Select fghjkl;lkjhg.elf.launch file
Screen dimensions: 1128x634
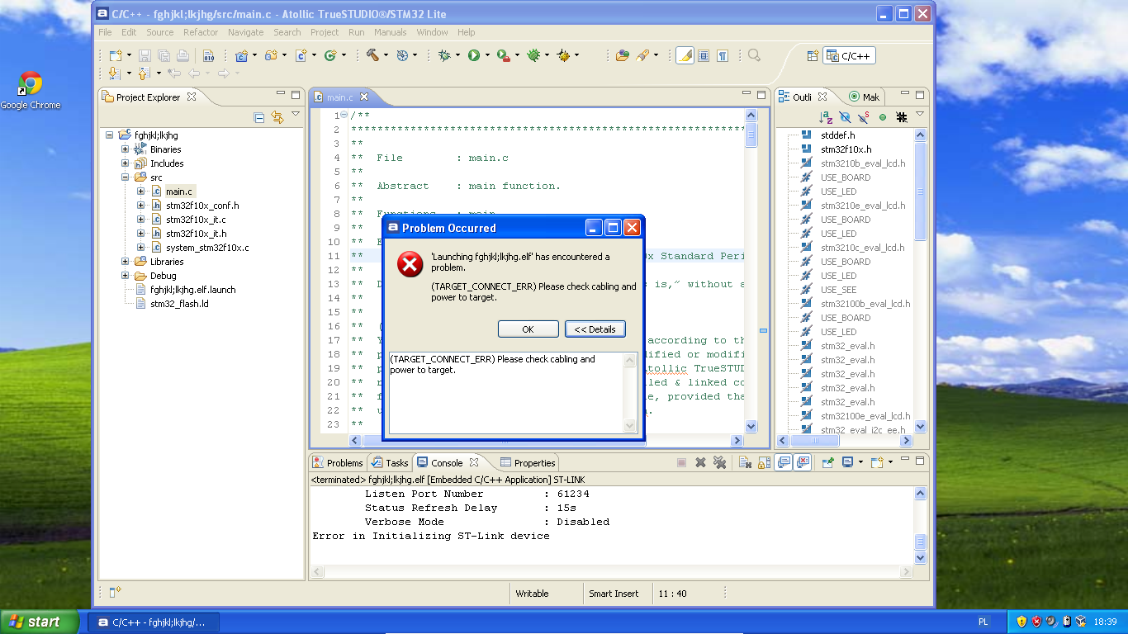tap(185, 290)
